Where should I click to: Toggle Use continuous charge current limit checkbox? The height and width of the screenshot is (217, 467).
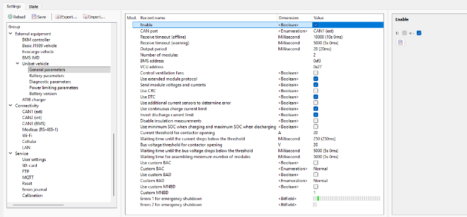click(x=316, y=108)
